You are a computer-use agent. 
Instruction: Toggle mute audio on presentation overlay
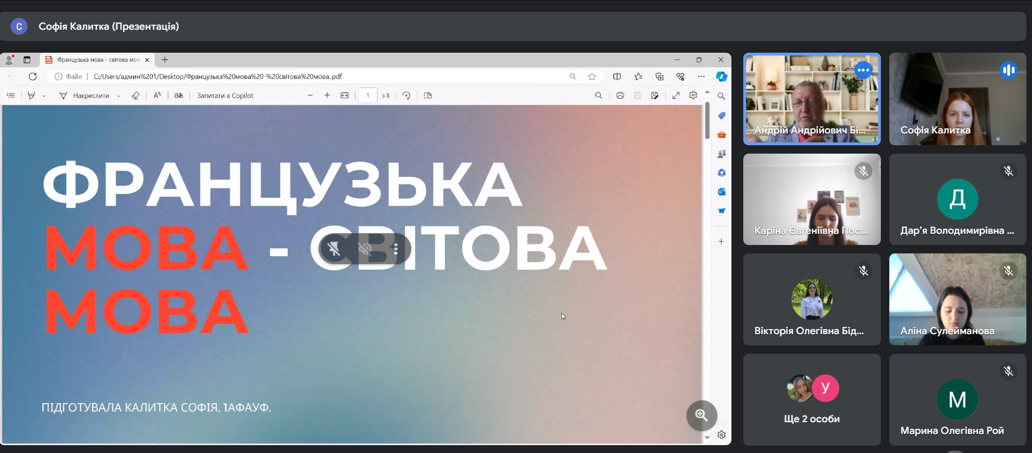[365, 249]
